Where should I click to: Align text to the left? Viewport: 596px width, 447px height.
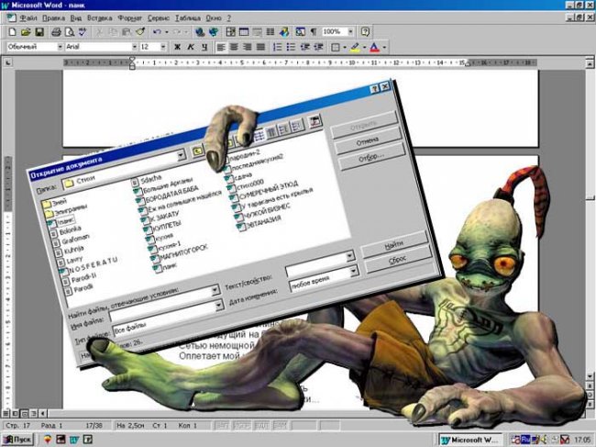tap(221, 47)
